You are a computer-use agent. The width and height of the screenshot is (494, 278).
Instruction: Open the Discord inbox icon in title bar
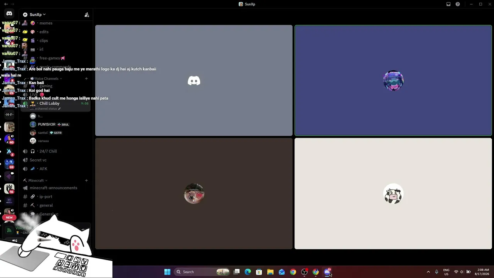coord(448,4)
